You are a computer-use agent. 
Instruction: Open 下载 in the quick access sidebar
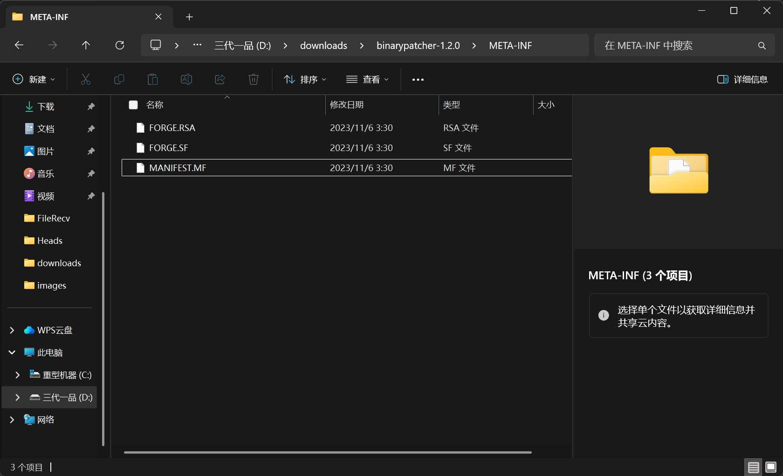pos(46,107)
